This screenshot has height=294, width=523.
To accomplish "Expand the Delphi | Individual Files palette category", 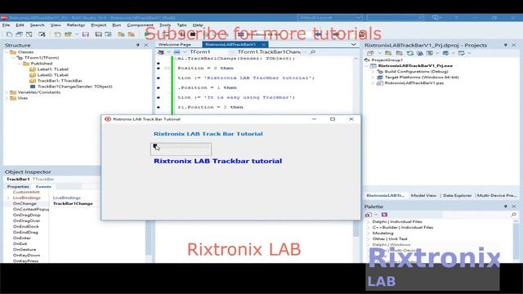I will (x=369, y=221).
